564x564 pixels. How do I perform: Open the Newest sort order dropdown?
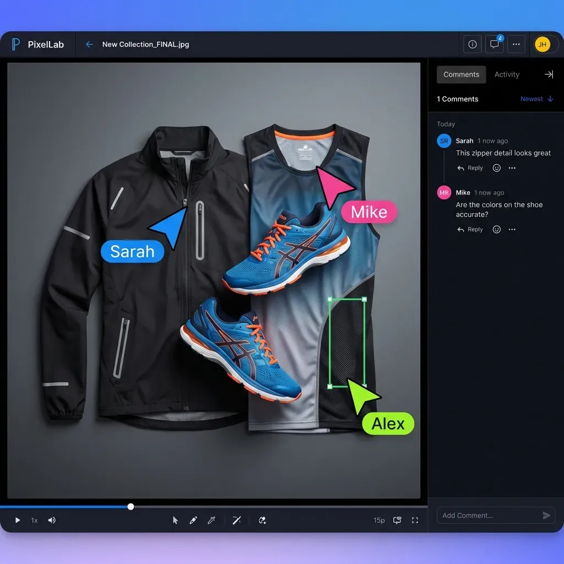532,99
